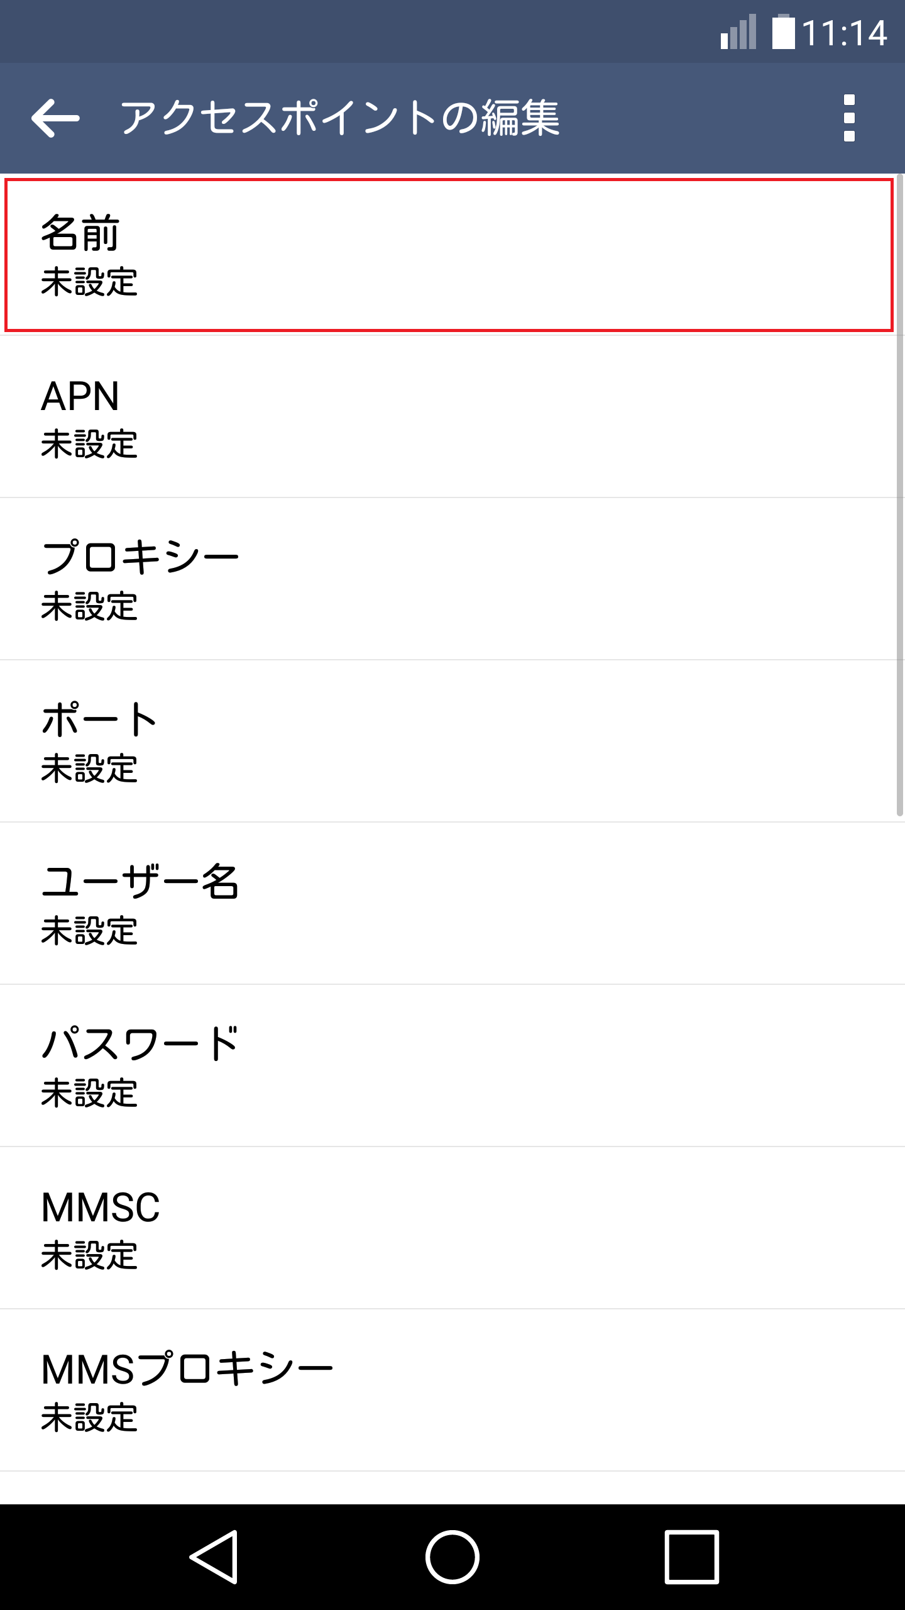
Task: Edit the ポート port setting
Action: click(x=449, y=741)
